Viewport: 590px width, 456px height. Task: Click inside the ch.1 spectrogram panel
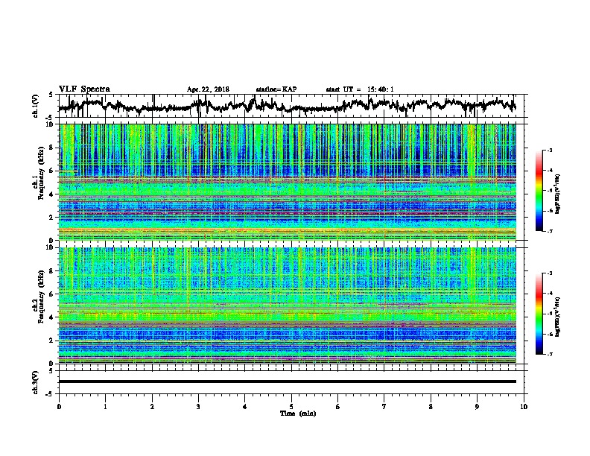[x=287, y=182]
